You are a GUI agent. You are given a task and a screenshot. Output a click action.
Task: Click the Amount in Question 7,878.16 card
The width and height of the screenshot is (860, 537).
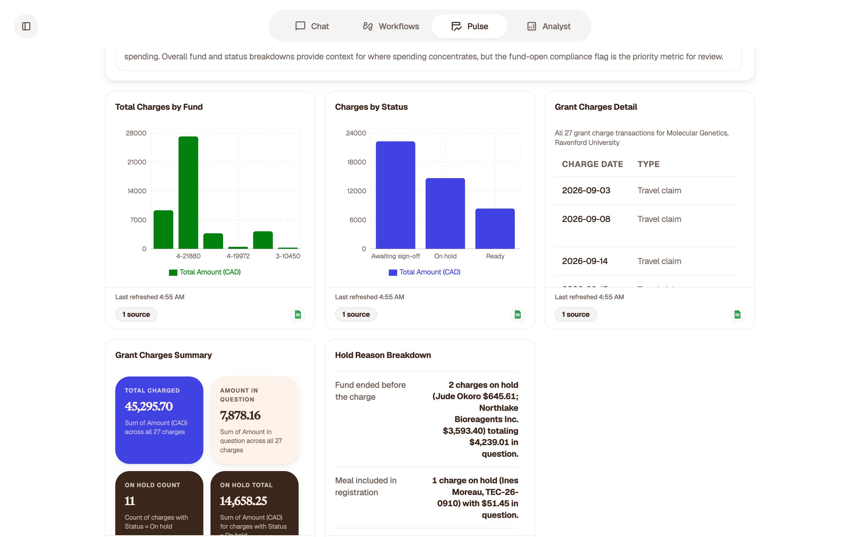point(254,420)
